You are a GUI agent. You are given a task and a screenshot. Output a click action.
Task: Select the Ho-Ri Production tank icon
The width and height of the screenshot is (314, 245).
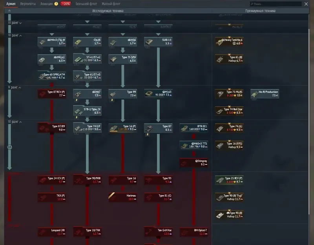pyautogui.click(x=255, y=94)
